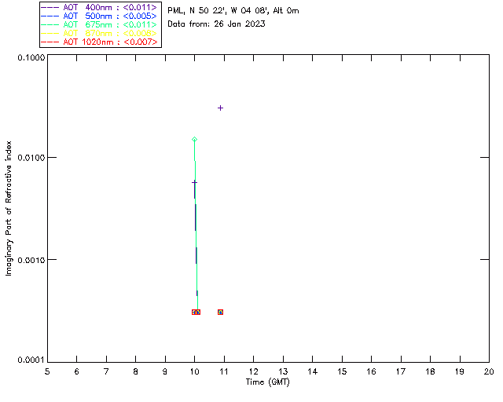503x402 pixels.
Task: Click the y-axis label 0.0010
Action: pyautogui.click(x=31, y=260)
